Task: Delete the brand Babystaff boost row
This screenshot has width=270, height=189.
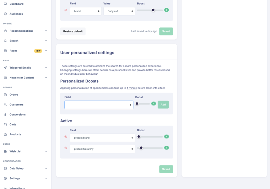Action: [66, 10]
